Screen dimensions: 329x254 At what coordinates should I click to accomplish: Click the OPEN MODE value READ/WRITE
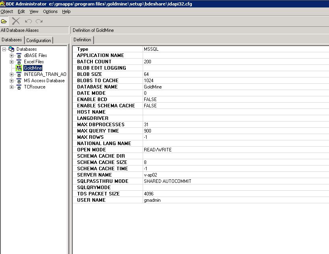point(158,150)
